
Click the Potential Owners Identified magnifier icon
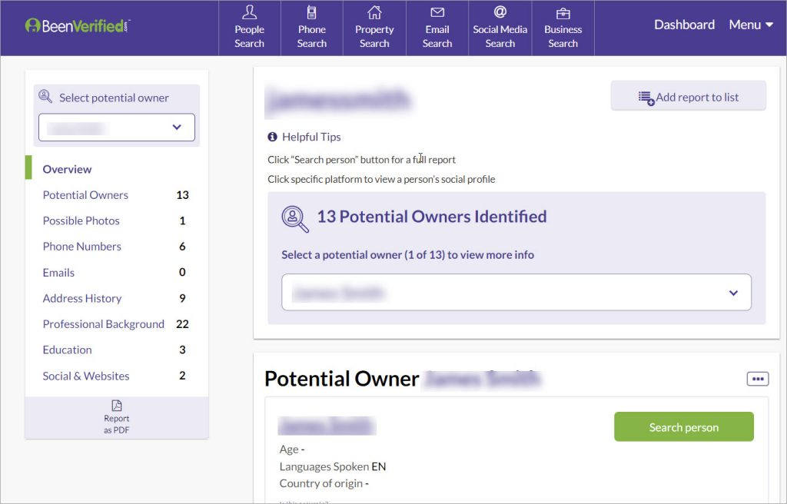click(295, 220)
